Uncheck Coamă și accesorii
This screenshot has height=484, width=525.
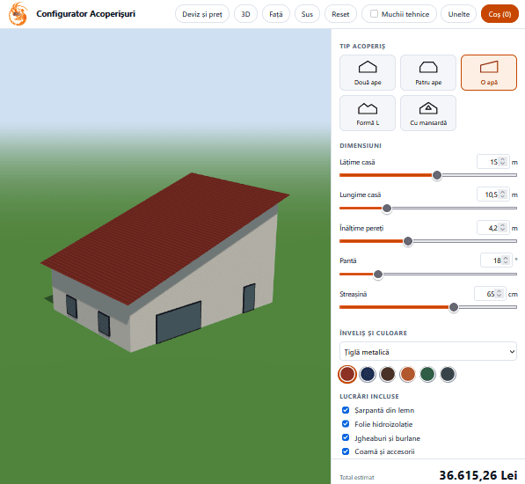pos(346,451)
